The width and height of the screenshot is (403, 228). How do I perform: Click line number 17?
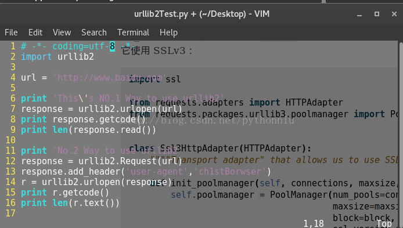10,213
